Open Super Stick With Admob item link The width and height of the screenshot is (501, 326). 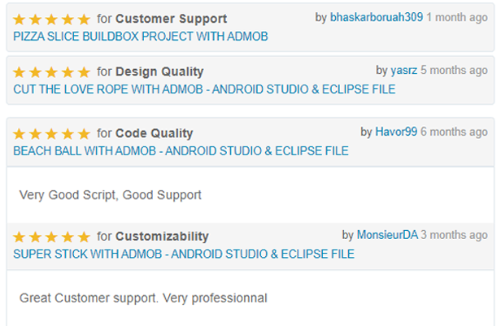point(184,254)
